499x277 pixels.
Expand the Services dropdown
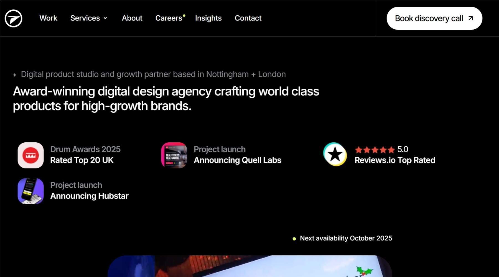click(89, 18)
